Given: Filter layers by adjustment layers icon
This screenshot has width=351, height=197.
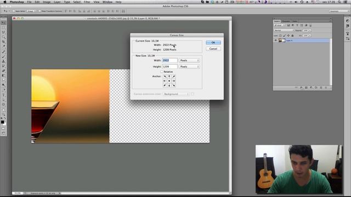Looking at the screenshot, I should click(293, 25).
